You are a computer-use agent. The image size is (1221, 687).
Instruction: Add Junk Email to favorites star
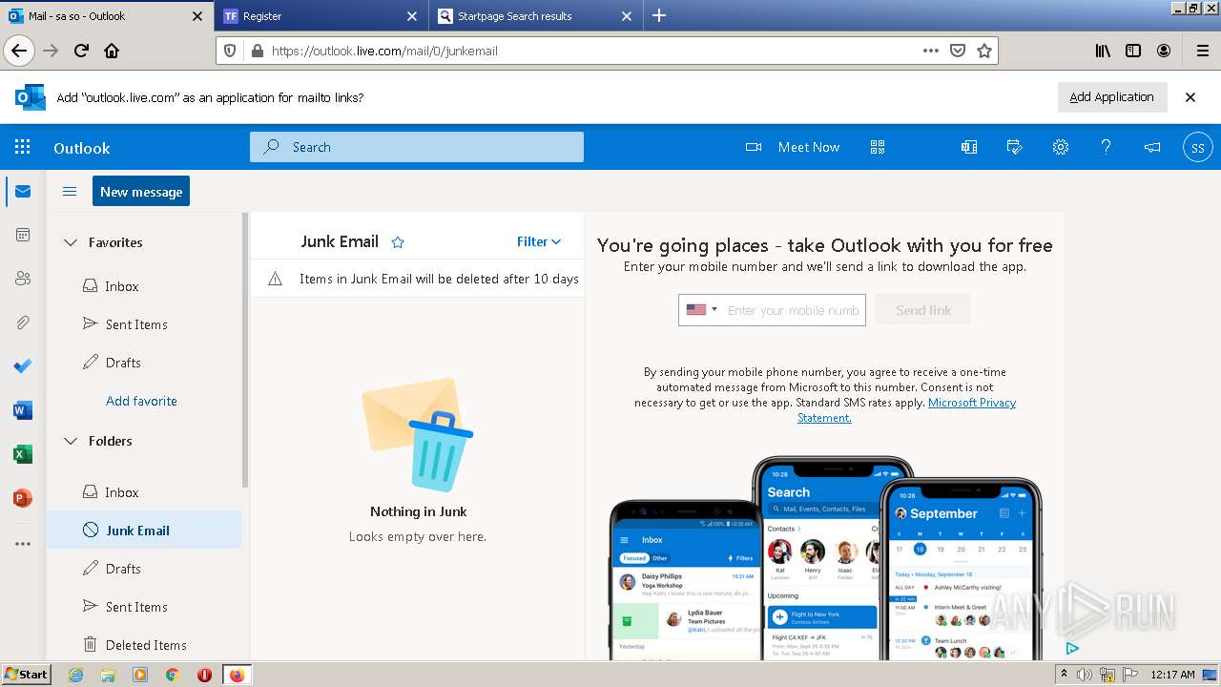(398, 242)
